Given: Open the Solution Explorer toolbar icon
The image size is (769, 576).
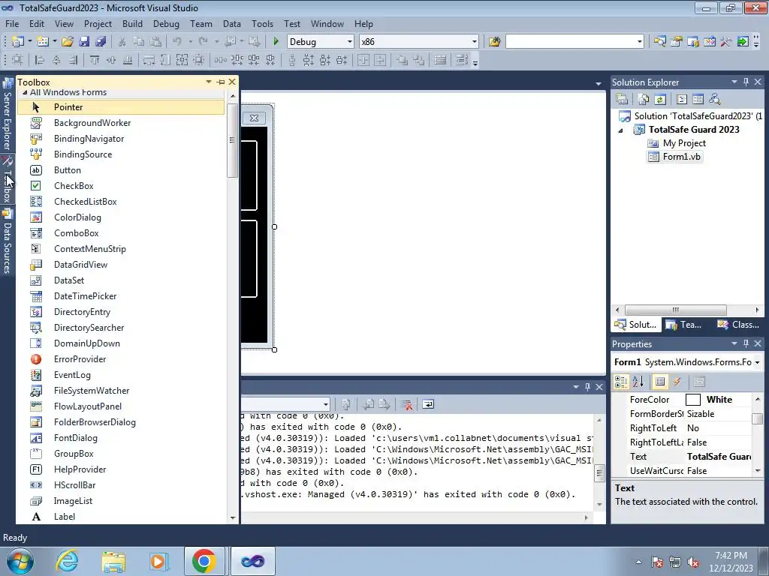Looking at the screenshot, I should tap(659, 42).
